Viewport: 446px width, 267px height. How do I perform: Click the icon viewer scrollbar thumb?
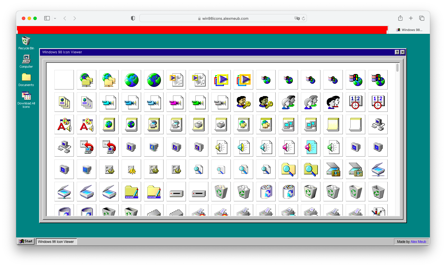point(397,68)
